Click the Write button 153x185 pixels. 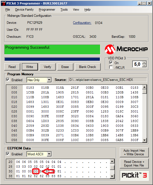(x=30, y=67)
